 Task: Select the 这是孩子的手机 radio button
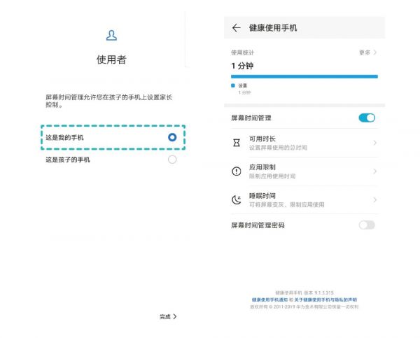pos(172,160)
